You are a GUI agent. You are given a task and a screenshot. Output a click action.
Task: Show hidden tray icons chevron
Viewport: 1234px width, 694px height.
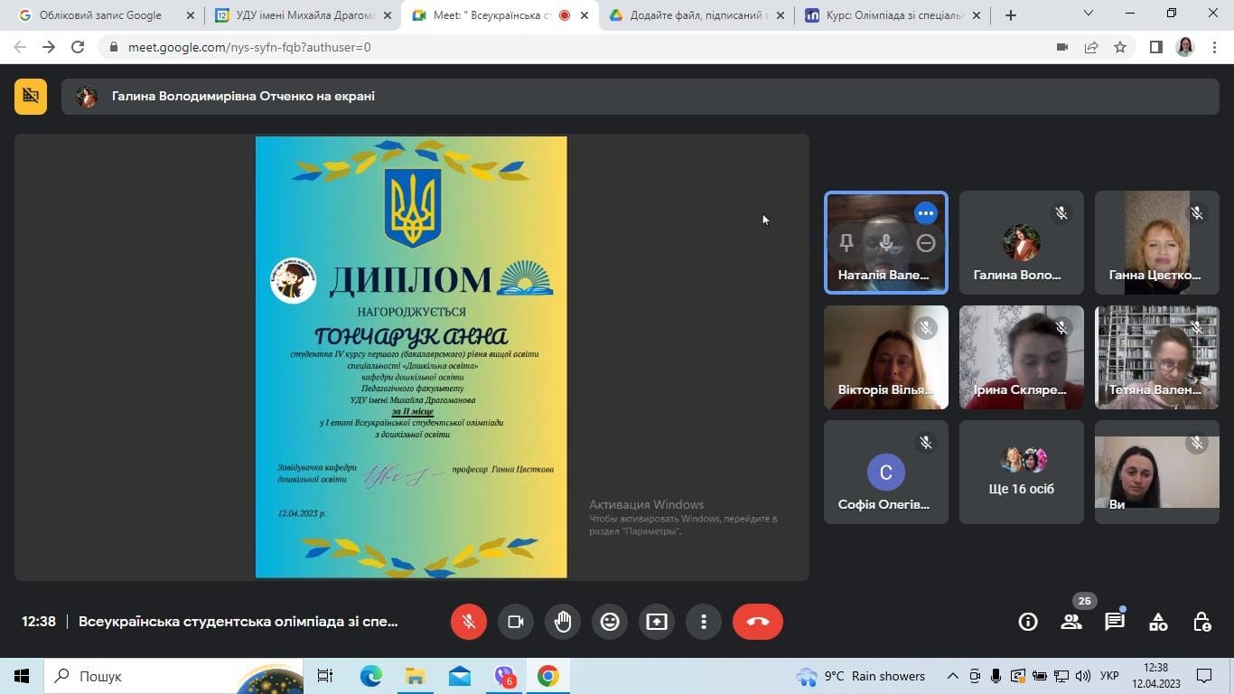tap(952, 676)
